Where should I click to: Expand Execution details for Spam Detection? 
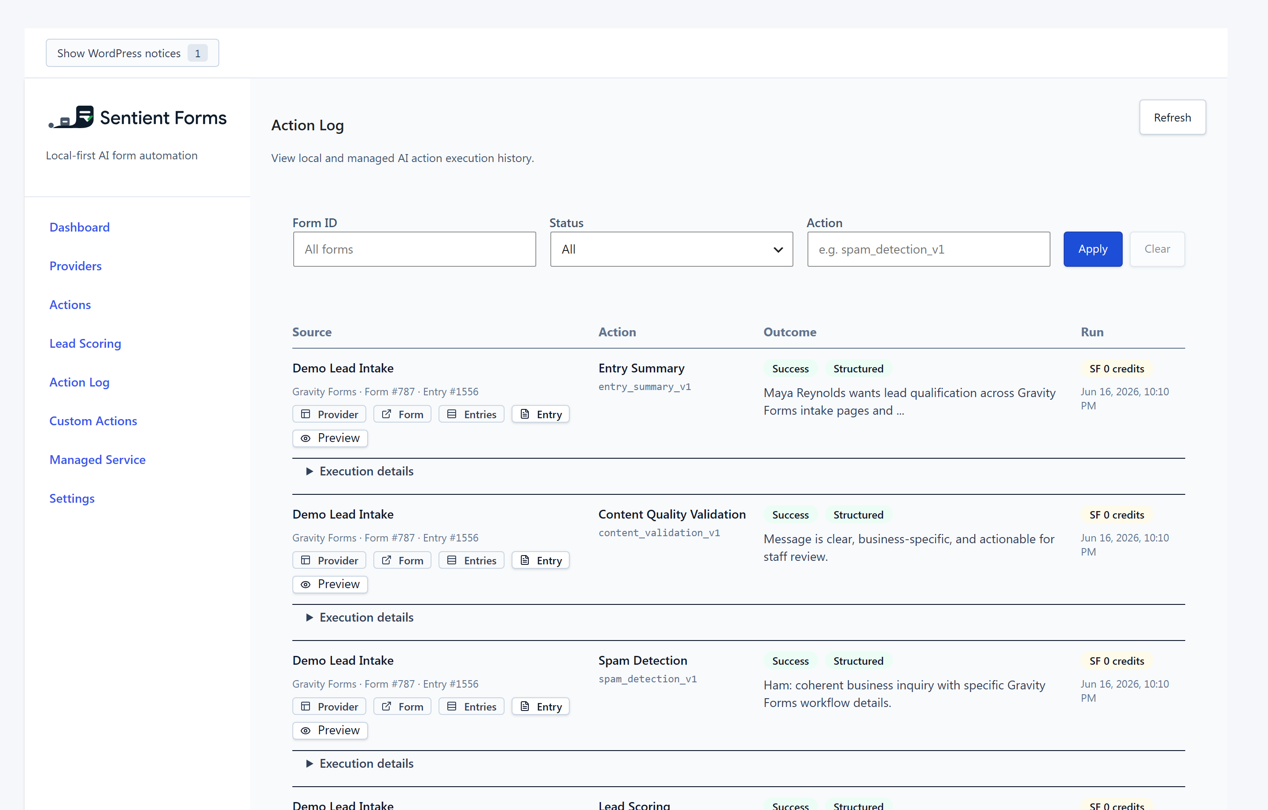(x=360, y=763)
